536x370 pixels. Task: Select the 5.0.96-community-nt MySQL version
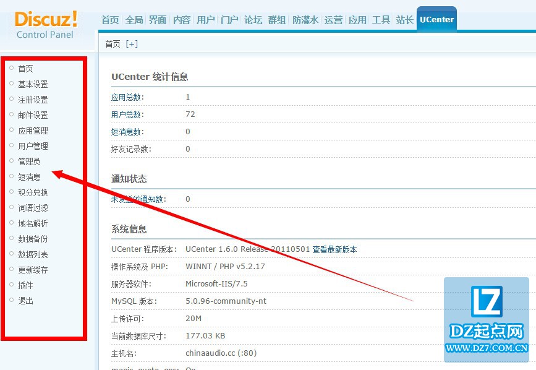coord(226,301)
